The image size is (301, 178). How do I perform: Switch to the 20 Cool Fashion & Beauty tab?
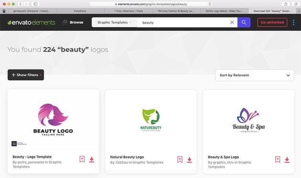coord(176,11)
